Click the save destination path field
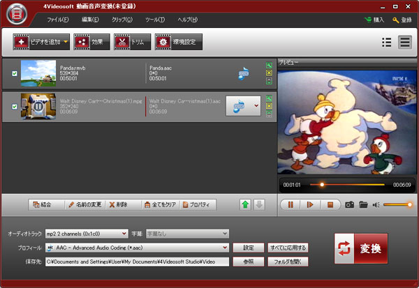Viewport: 419px width, 288px height. pos(137,262)
